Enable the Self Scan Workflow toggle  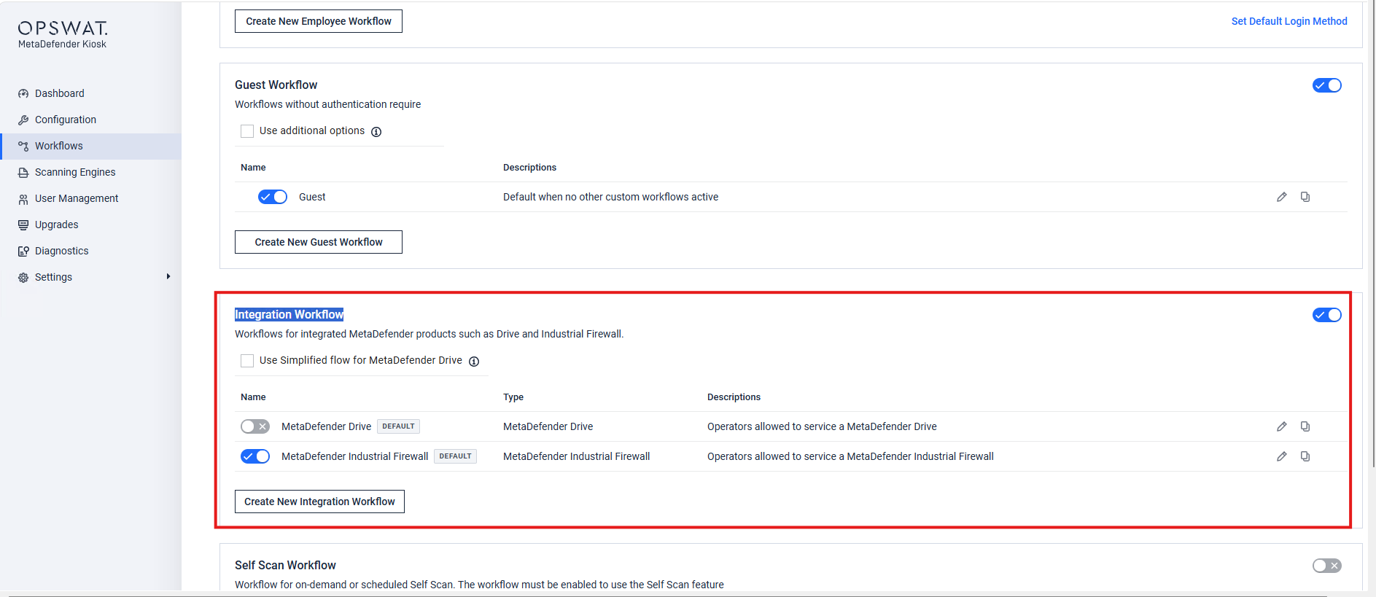tap(1326, 566)
